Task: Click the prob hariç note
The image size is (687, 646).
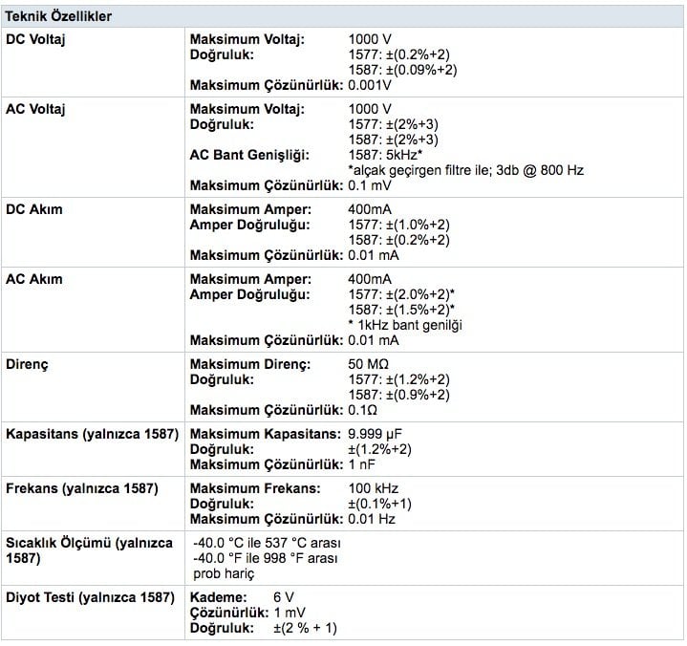Action: 224,573
